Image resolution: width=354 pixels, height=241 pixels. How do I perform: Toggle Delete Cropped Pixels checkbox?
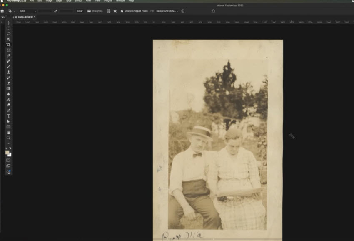pyautogui.click(x=122, y=11)
